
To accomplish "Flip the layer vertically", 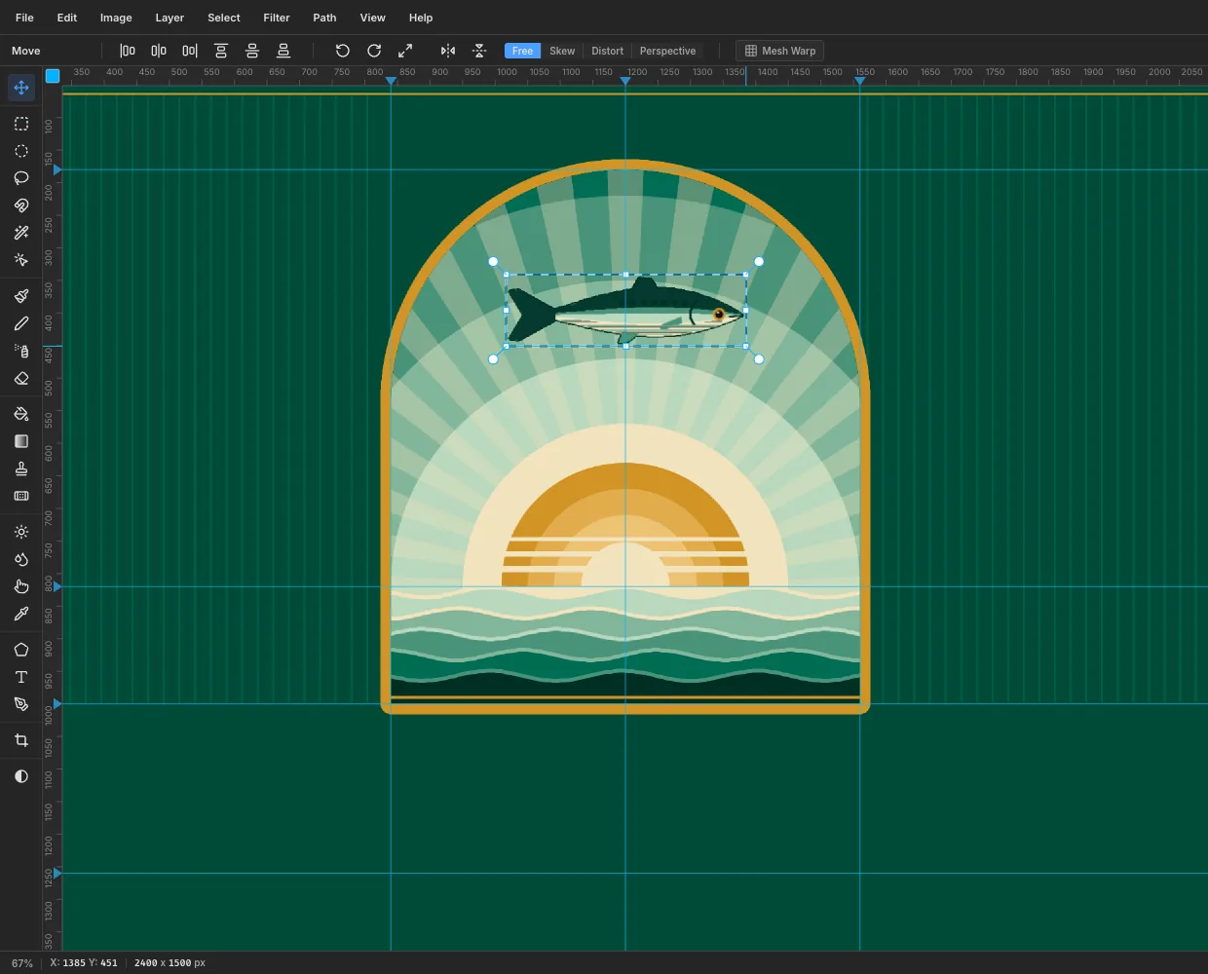I will [x=479, y=51].
